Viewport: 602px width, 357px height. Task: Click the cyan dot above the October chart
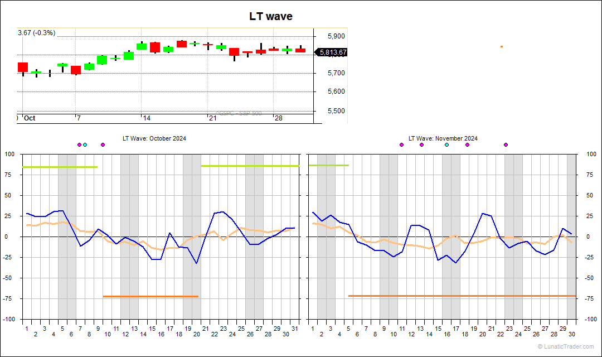[85, 144]
